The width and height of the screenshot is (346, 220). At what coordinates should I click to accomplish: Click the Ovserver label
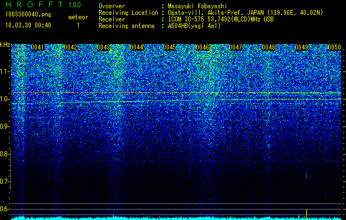[x=112, y=6]
